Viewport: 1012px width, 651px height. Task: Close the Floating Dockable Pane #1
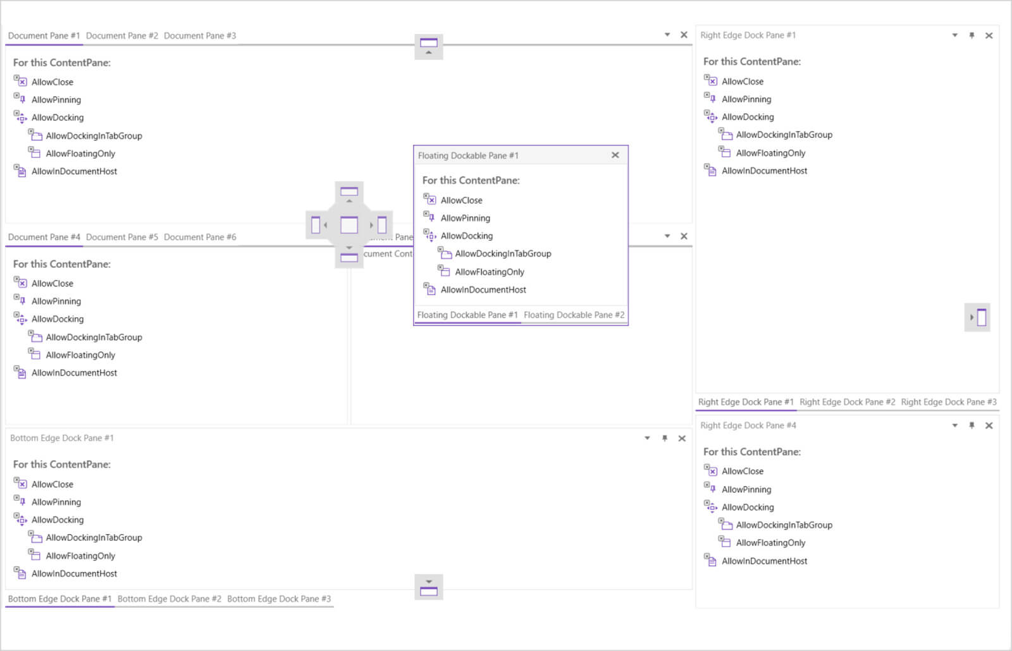click(x=615, y=155)
